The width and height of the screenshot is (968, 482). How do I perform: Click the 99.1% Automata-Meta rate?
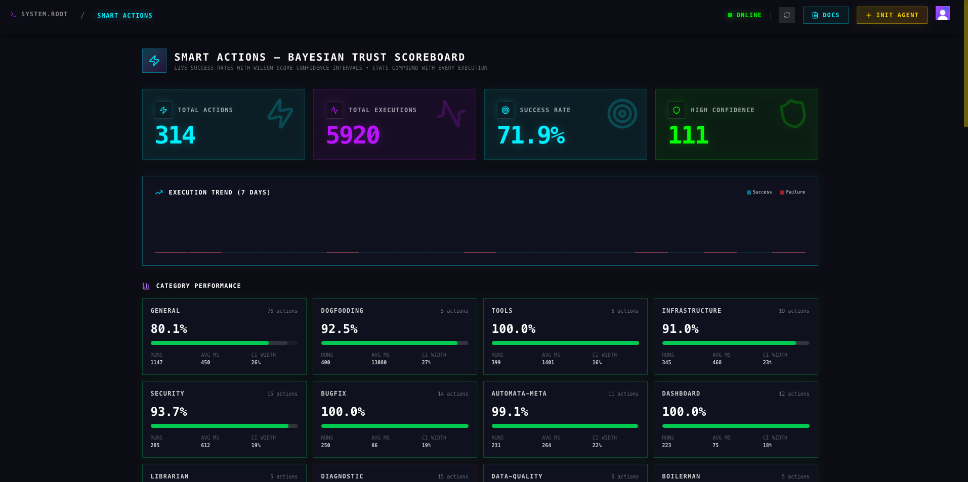coord(510,412)
